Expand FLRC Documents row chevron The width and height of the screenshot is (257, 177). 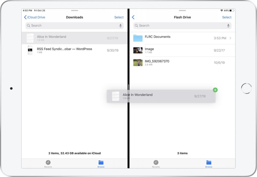(230, 38)
